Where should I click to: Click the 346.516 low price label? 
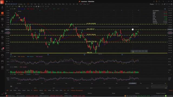pos(89,53)
